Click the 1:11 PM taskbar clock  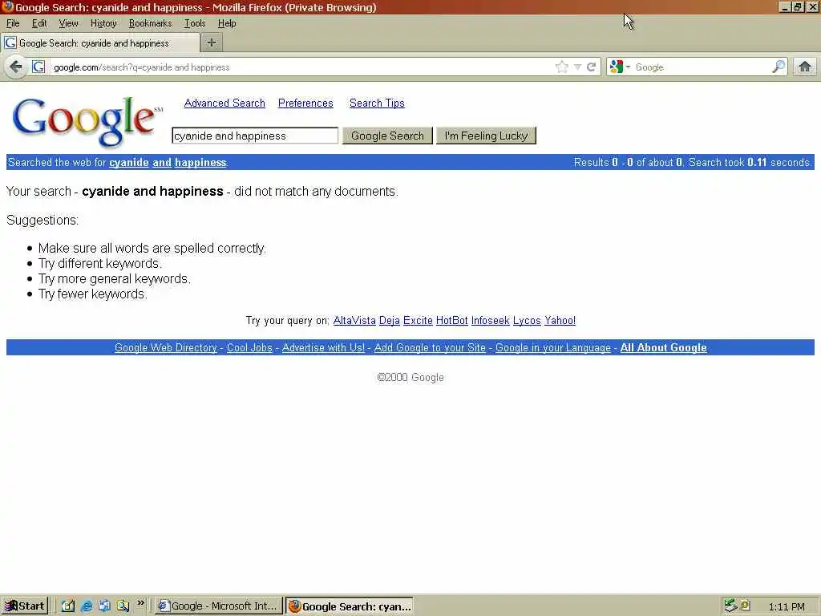[787, 606]
